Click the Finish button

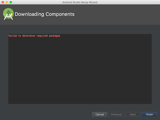[149, 115]
